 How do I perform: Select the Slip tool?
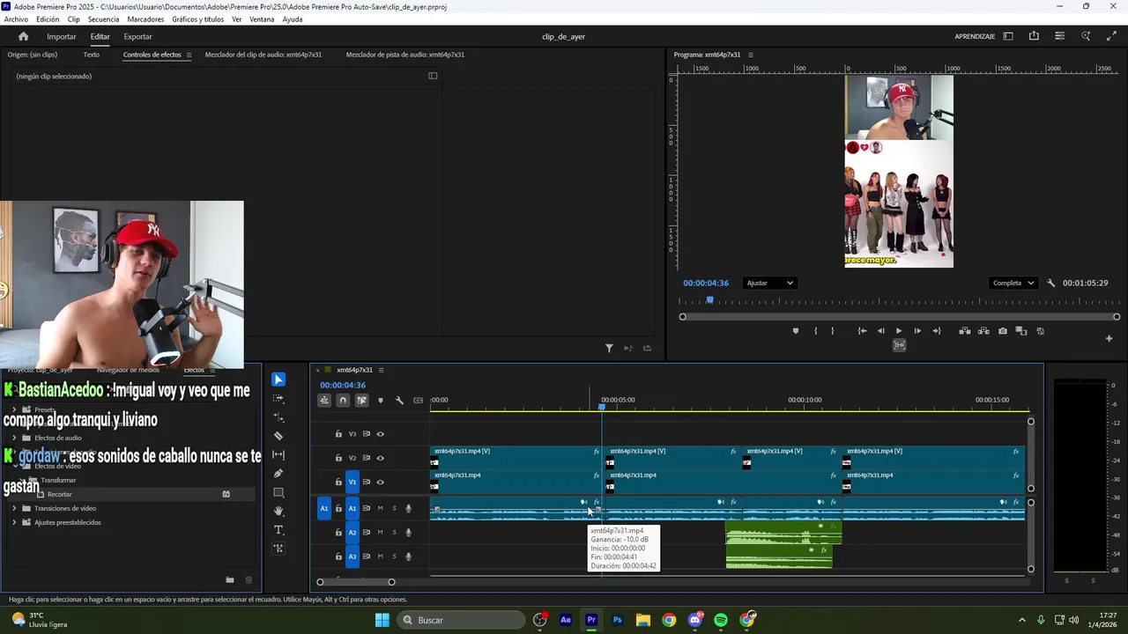[x=278, y=454]
